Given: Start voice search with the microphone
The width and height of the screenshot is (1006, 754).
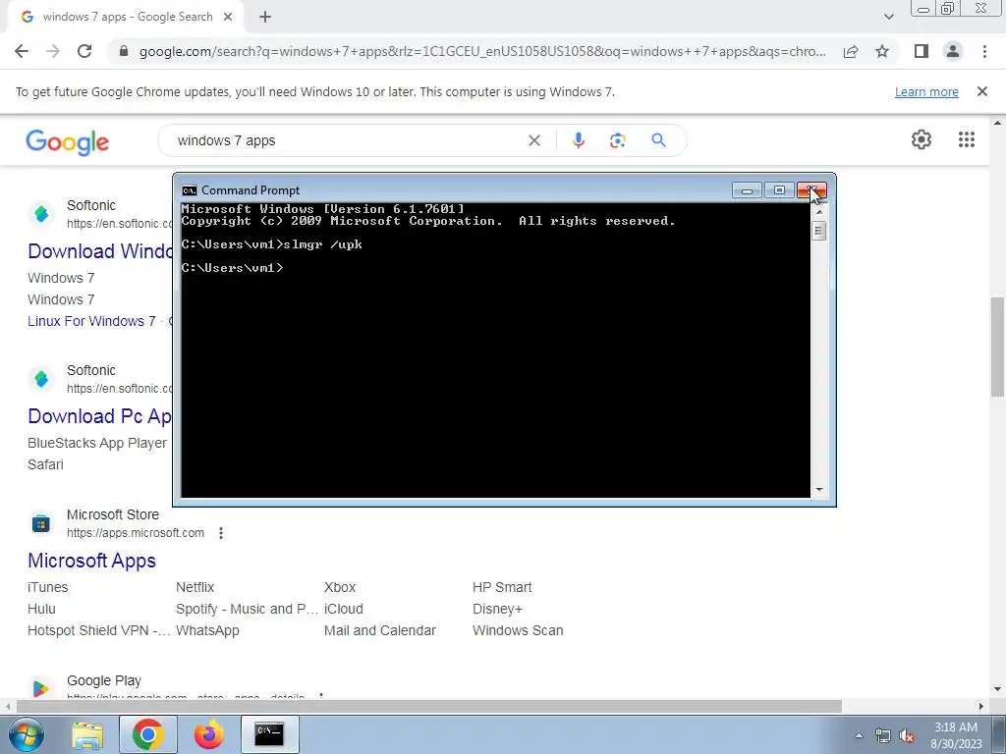Looking at the screenshot, I should 578,140.
